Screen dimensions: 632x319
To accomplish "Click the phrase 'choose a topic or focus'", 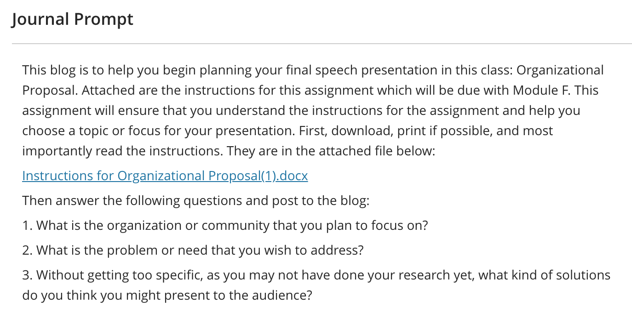I will (x=98, y=131).
